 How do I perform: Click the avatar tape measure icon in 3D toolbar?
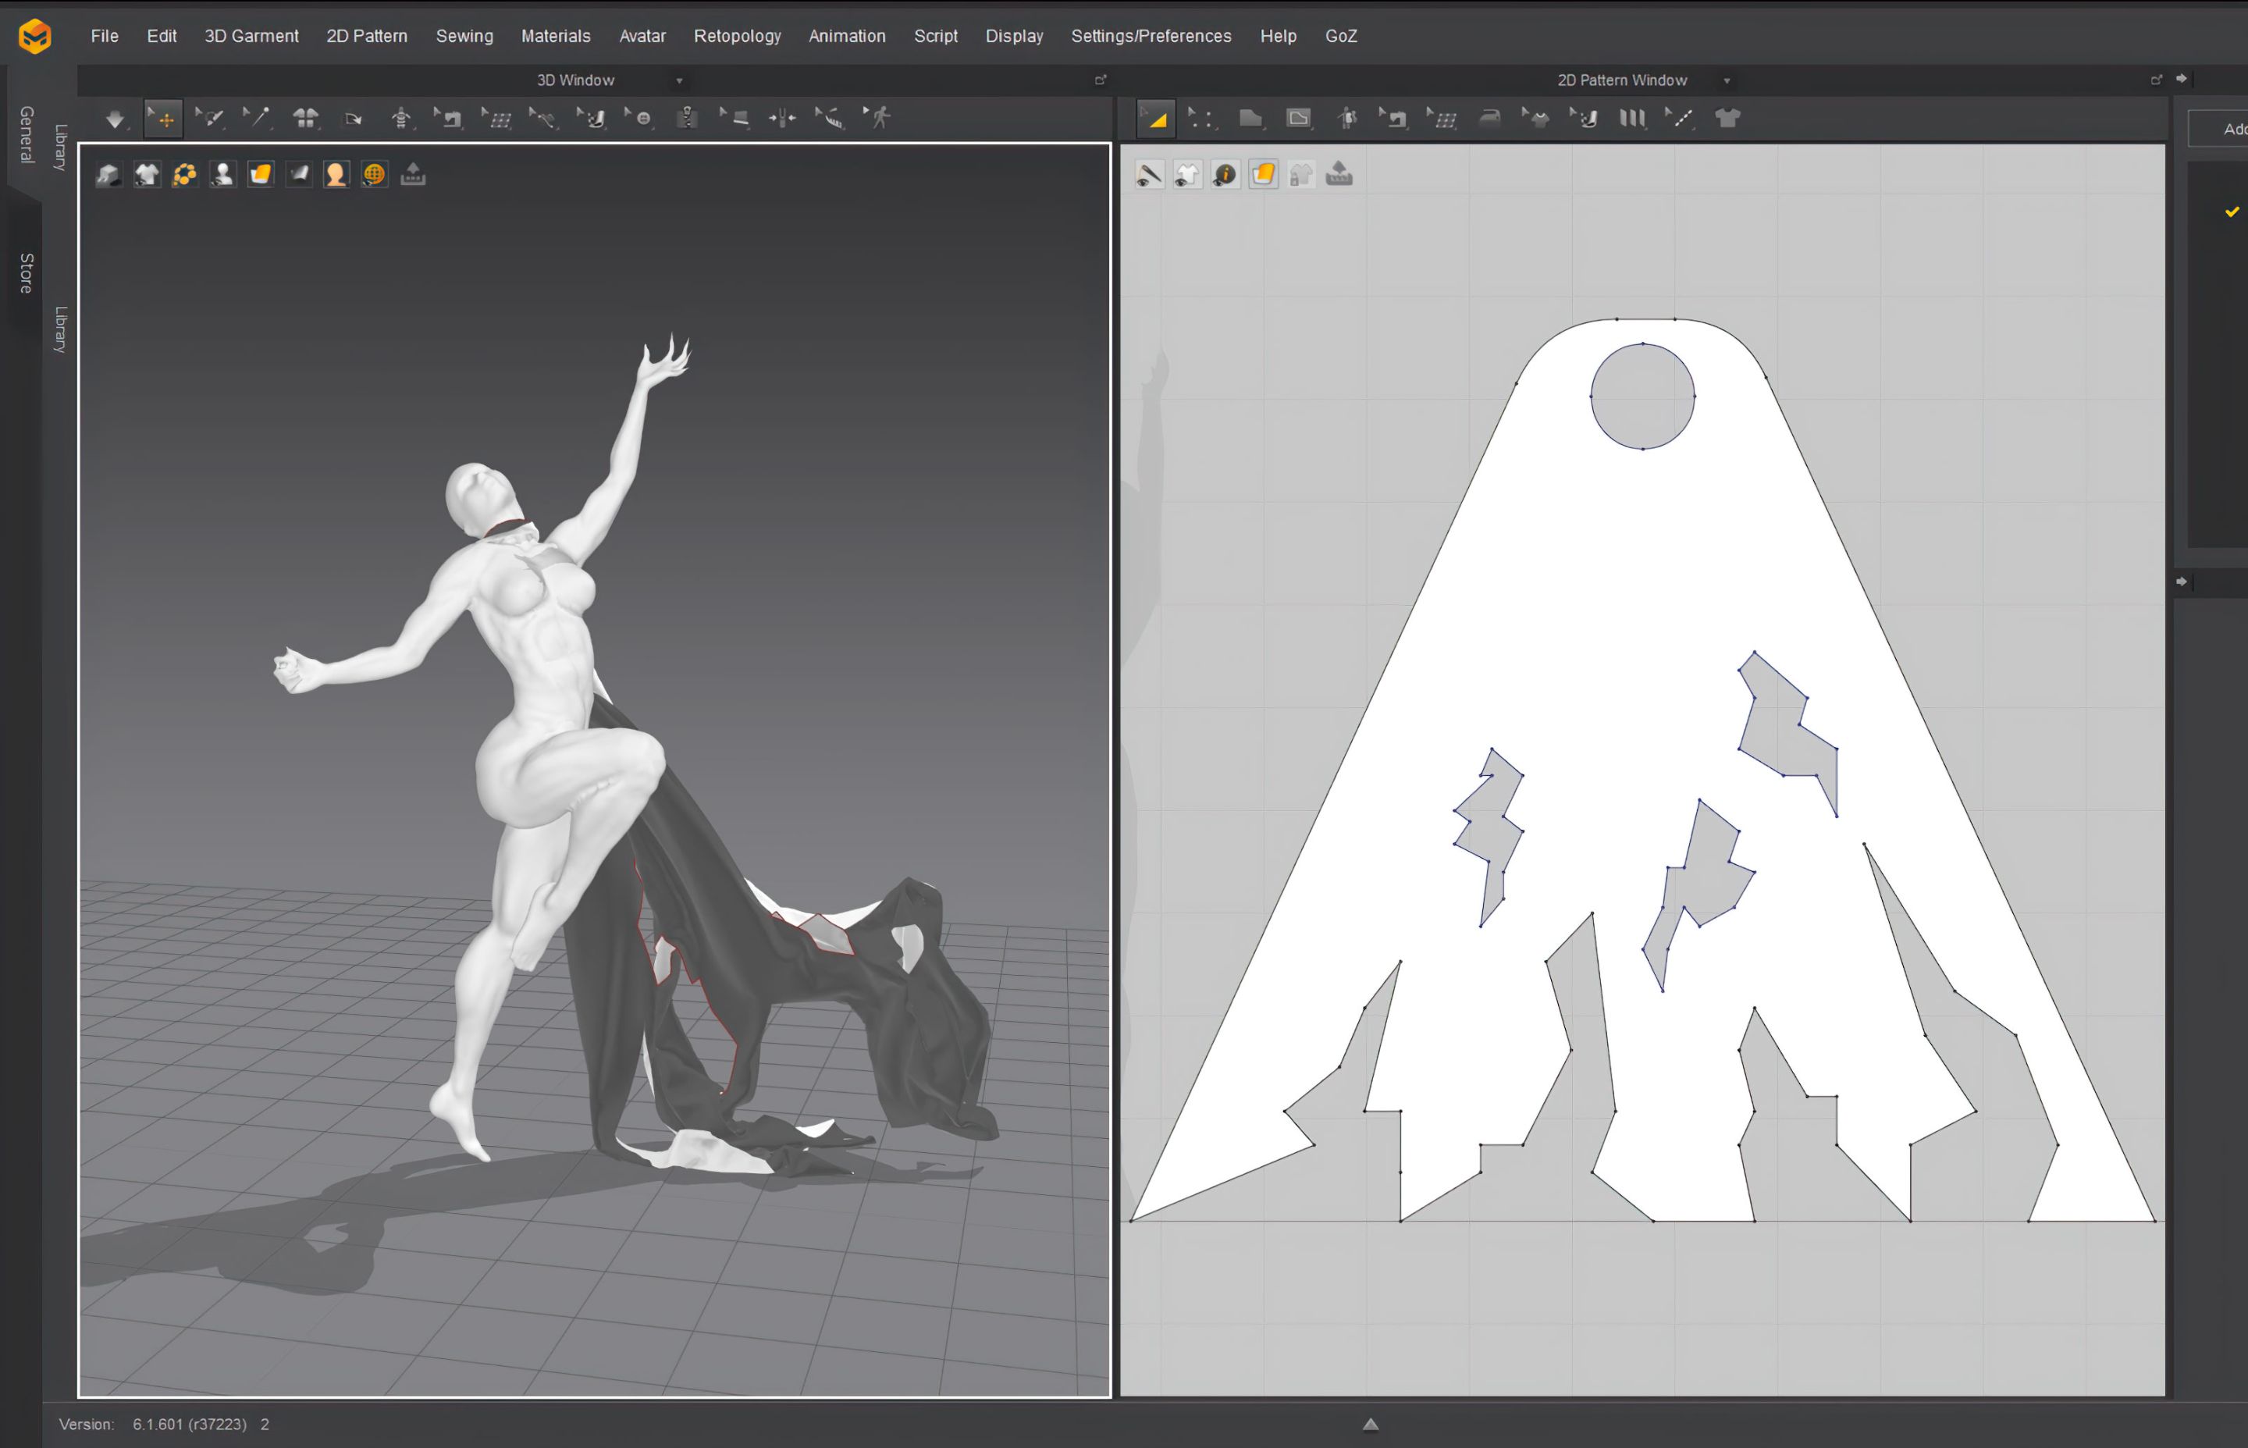pyautogui.click(x=401, y=119)
